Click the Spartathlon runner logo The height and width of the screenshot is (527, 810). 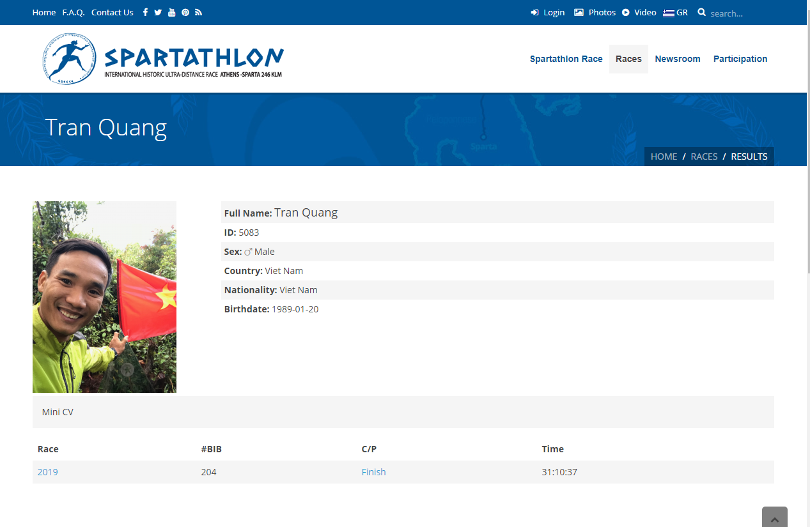pos(70,59)
